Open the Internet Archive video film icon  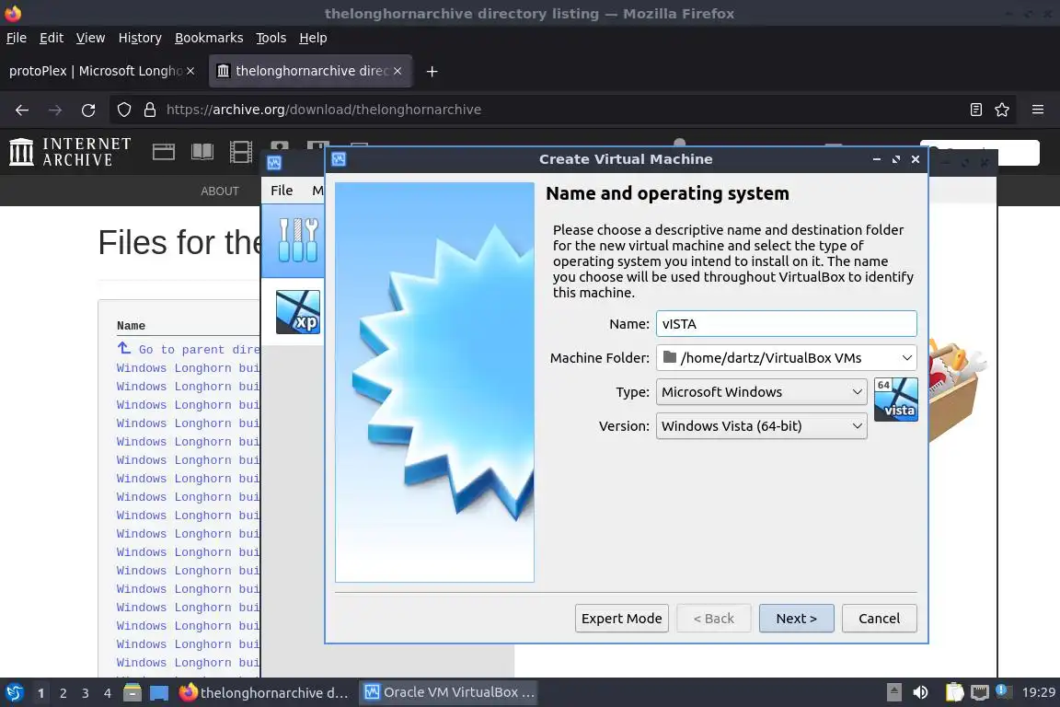click(x=241, y=152)
